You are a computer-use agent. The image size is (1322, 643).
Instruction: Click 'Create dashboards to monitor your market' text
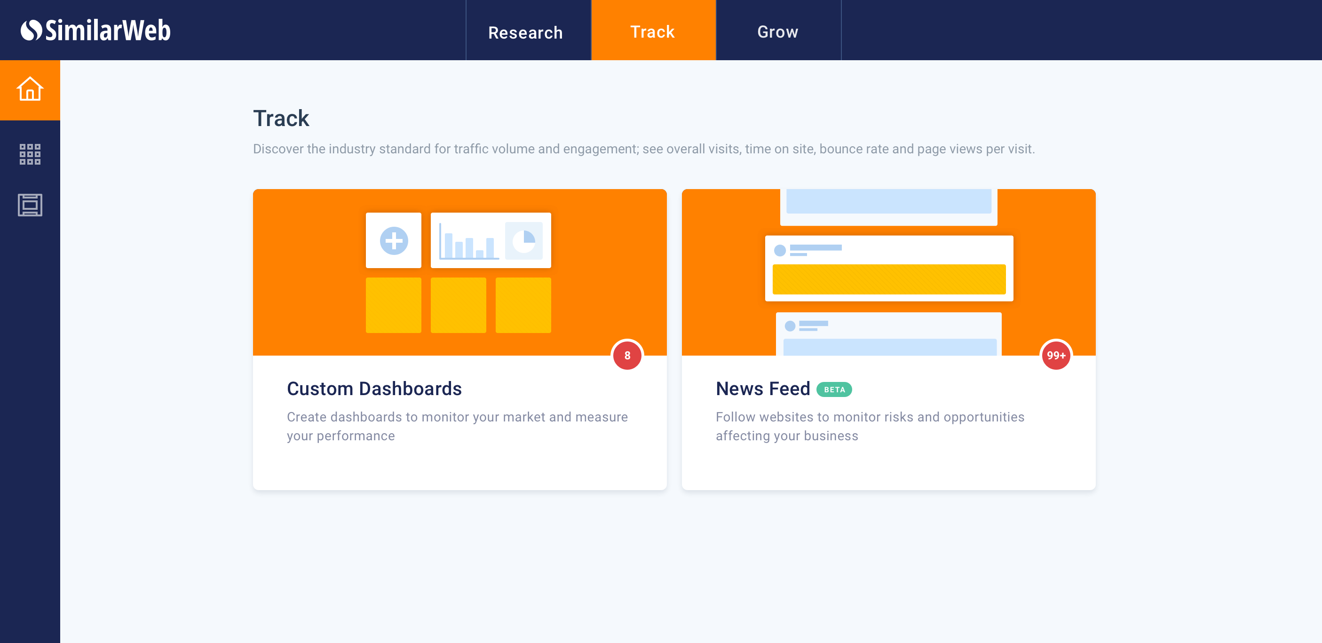[457, 426]
